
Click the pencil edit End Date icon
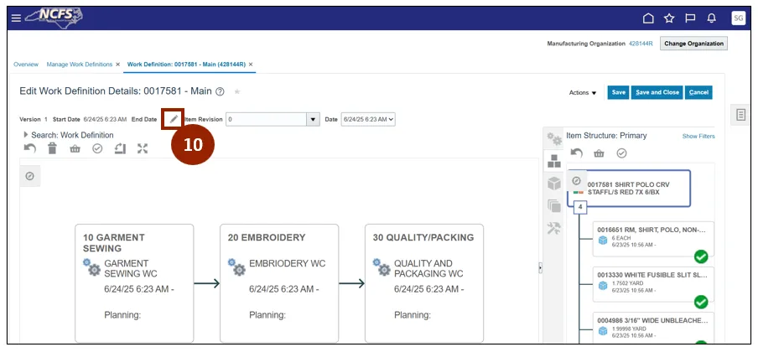[174, 119]
